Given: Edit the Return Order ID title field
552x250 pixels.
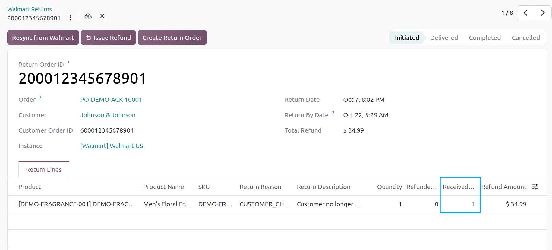Looking at the screenshot, I should tap(82, 79).
